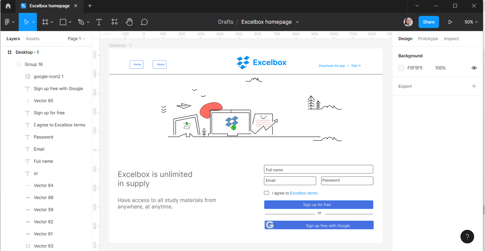This screenshot has width=485, height=251.
Task: Open the main menu dropdown arrow
Action: click(x=13, y=22)
